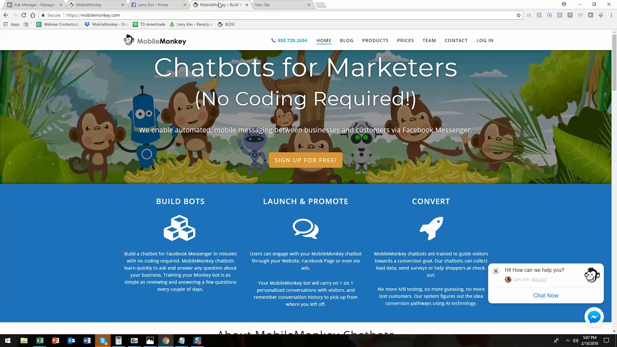This screenshot has width=617, height=347.
Task: Click the 'Chatbots for Marketers' headline
Action: pos(306,67)
